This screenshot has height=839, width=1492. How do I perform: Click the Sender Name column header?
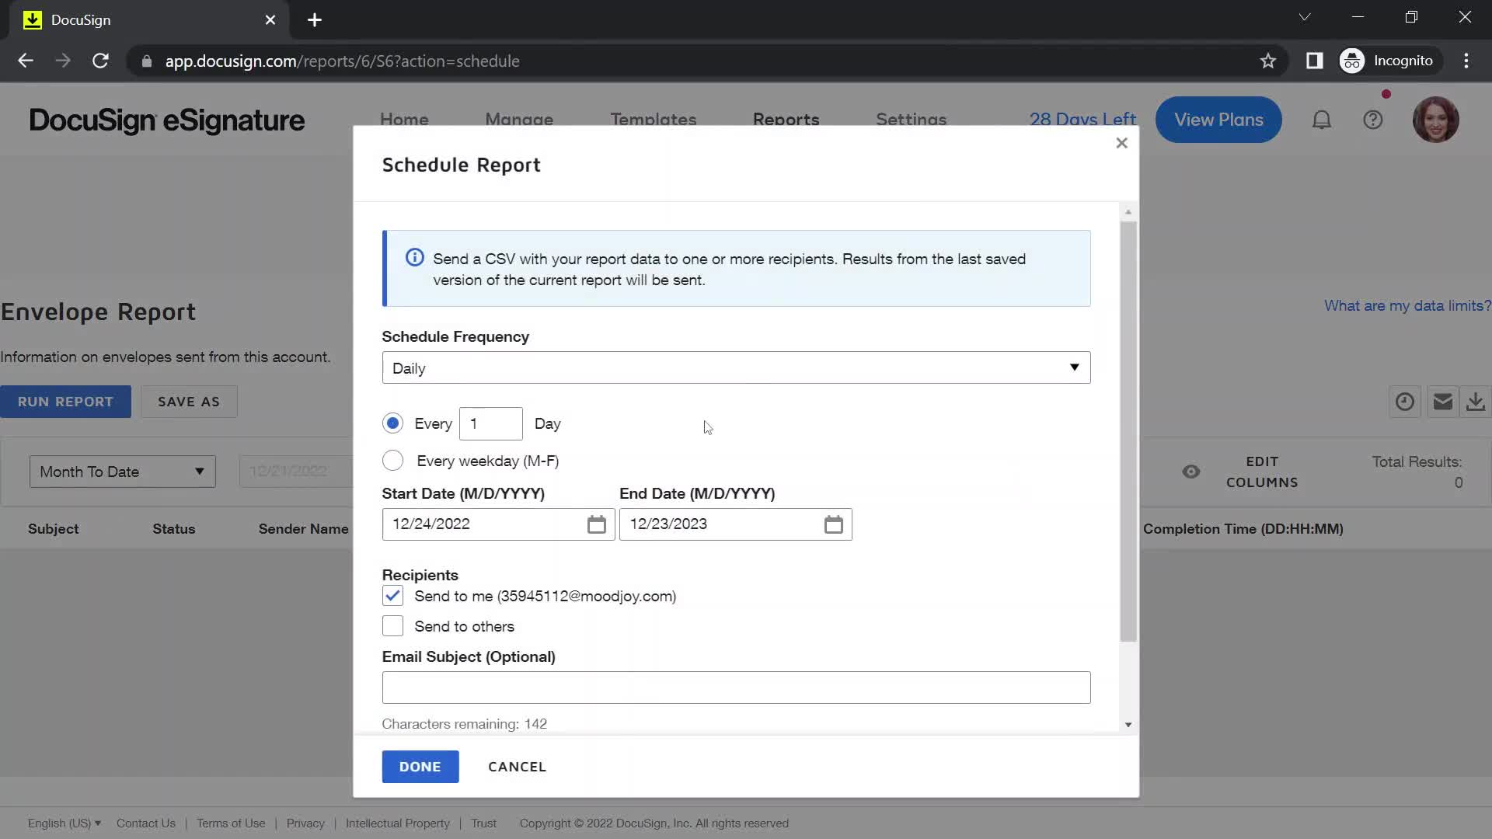(303, 529)
